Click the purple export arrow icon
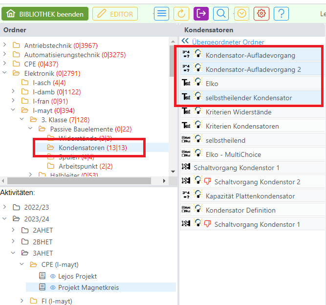 pos(201,14)
